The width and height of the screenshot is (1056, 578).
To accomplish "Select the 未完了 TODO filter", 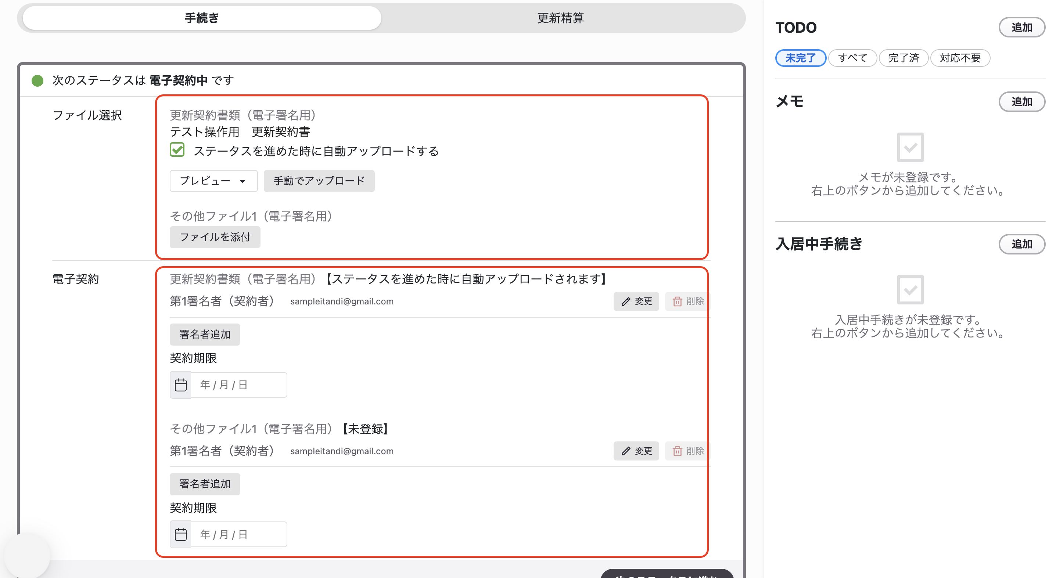I will (801, 58).
